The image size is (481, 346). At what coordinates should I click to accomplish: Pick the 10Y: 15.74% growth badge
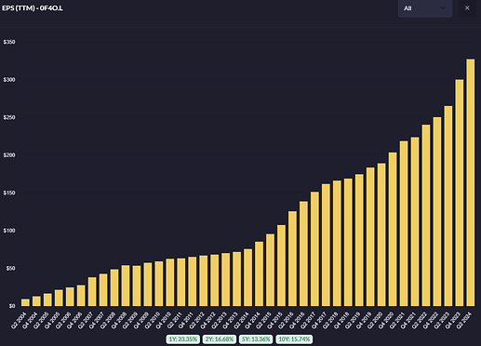(x=294, y=339)
